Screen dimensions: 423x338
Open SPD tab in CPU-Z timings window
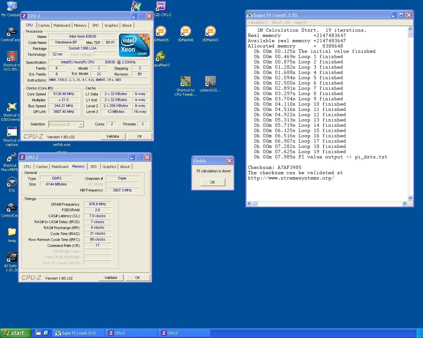(x=94, y=167)
